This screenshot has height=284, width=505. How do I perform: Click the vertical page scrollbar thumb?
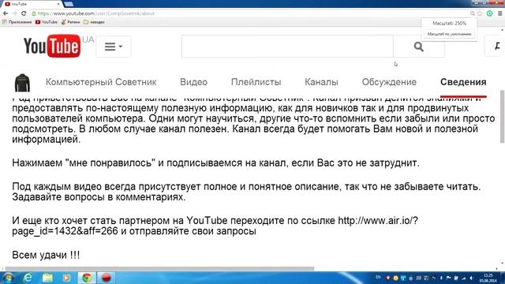coord(502,117)
